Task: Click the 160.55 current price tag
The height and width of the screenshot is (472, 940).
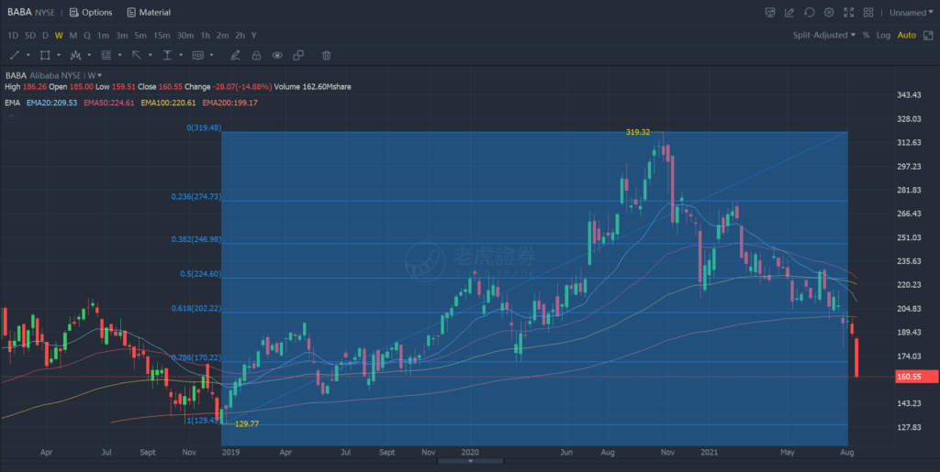Action: 917,377
